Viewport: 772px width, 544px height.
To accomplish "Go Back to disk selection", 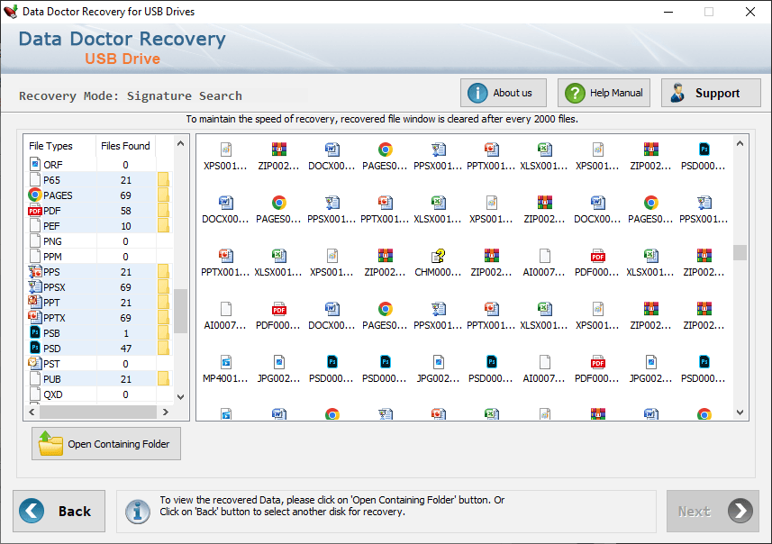I will 59,511.
